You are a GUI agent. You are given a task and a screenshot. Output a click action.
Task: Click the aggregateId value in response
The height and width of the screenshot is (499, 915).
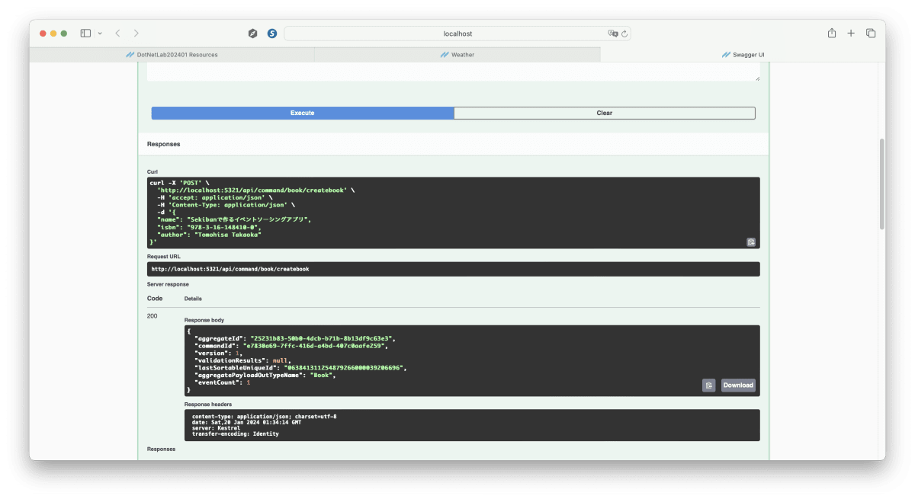click(320, 337)
